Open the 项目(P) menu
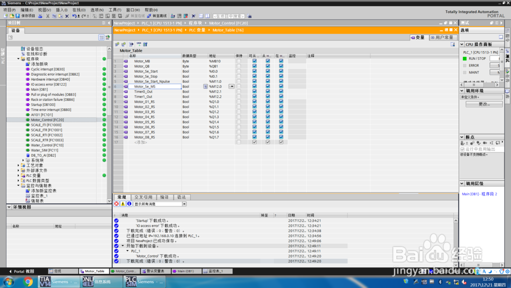Screen dimensions: 511x288 pos(9,10)
